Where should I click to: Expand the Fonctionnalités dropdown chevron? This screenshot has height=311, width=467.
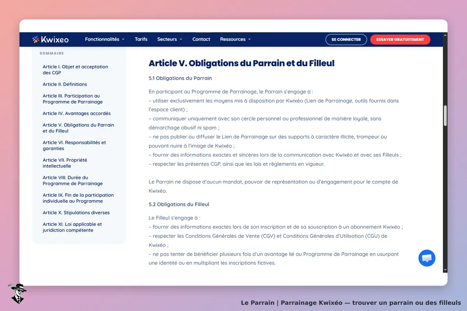pyautogui.click(x=123, y=39)
